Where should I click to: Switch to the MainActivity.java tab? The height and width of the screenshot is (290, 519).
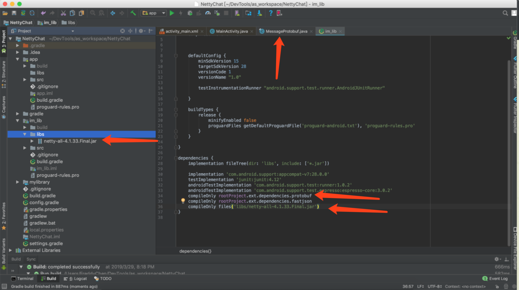[x=231, y=31]
